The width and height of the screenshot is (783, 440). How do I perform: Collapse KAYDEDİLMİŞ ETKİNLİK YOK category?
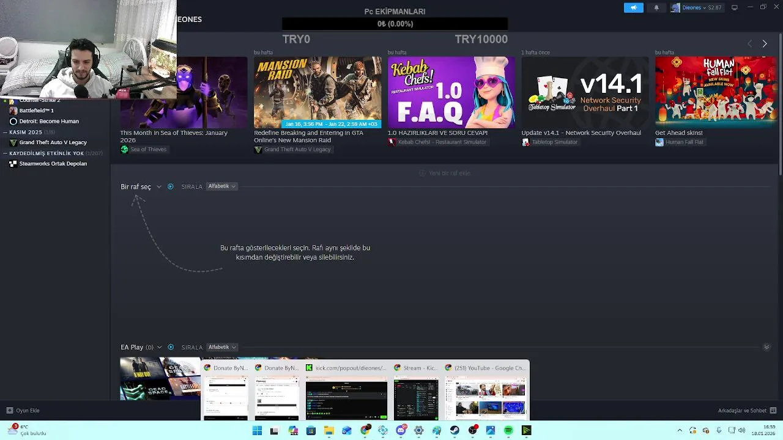click(x=5, y=153)
